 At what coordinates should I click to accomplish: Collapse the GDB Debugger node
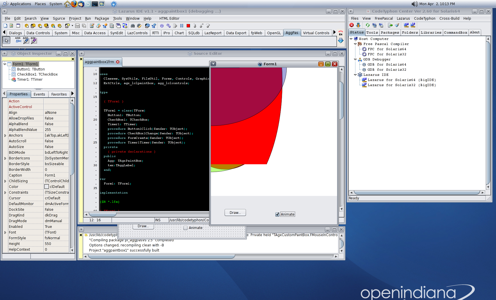(355, 59)
